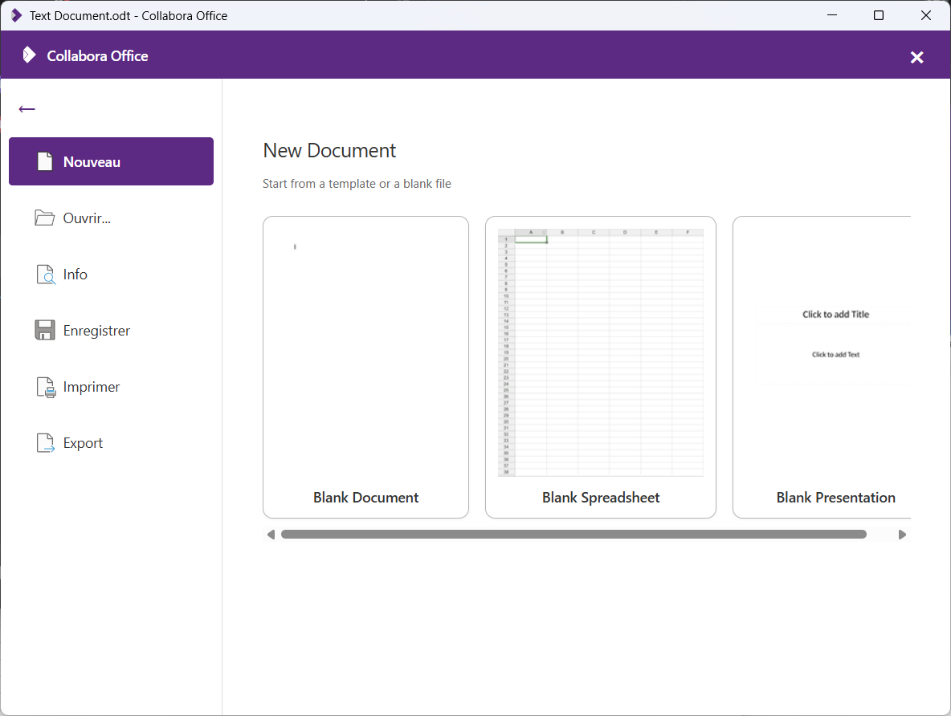Viewport: 951px width, 716px height.
Task: Click the Enregistrer save disk icon
Action: tap(45, 330)
